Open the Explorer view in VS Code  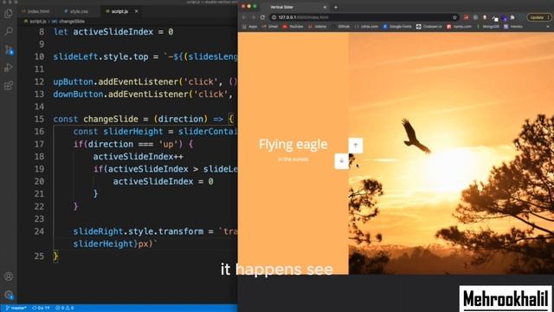tap(9, 14)
